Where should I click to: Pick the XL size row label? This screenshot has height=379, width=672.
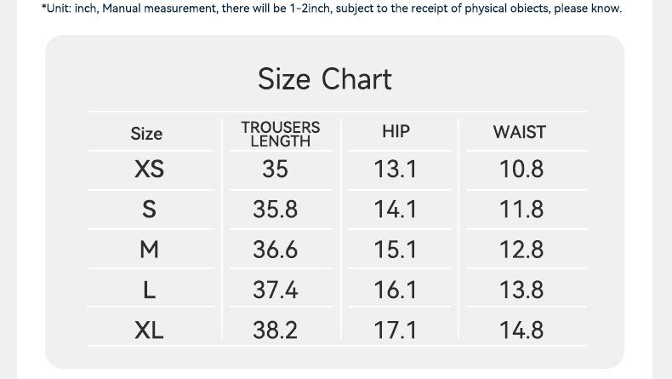click(x=149, y=330)
